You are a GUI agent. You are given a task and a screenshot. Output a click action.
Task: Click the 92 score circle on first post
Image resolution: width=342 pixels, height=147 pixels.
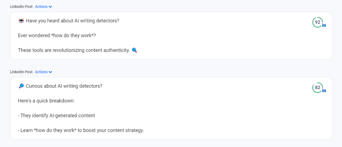(x=318, y=22)
